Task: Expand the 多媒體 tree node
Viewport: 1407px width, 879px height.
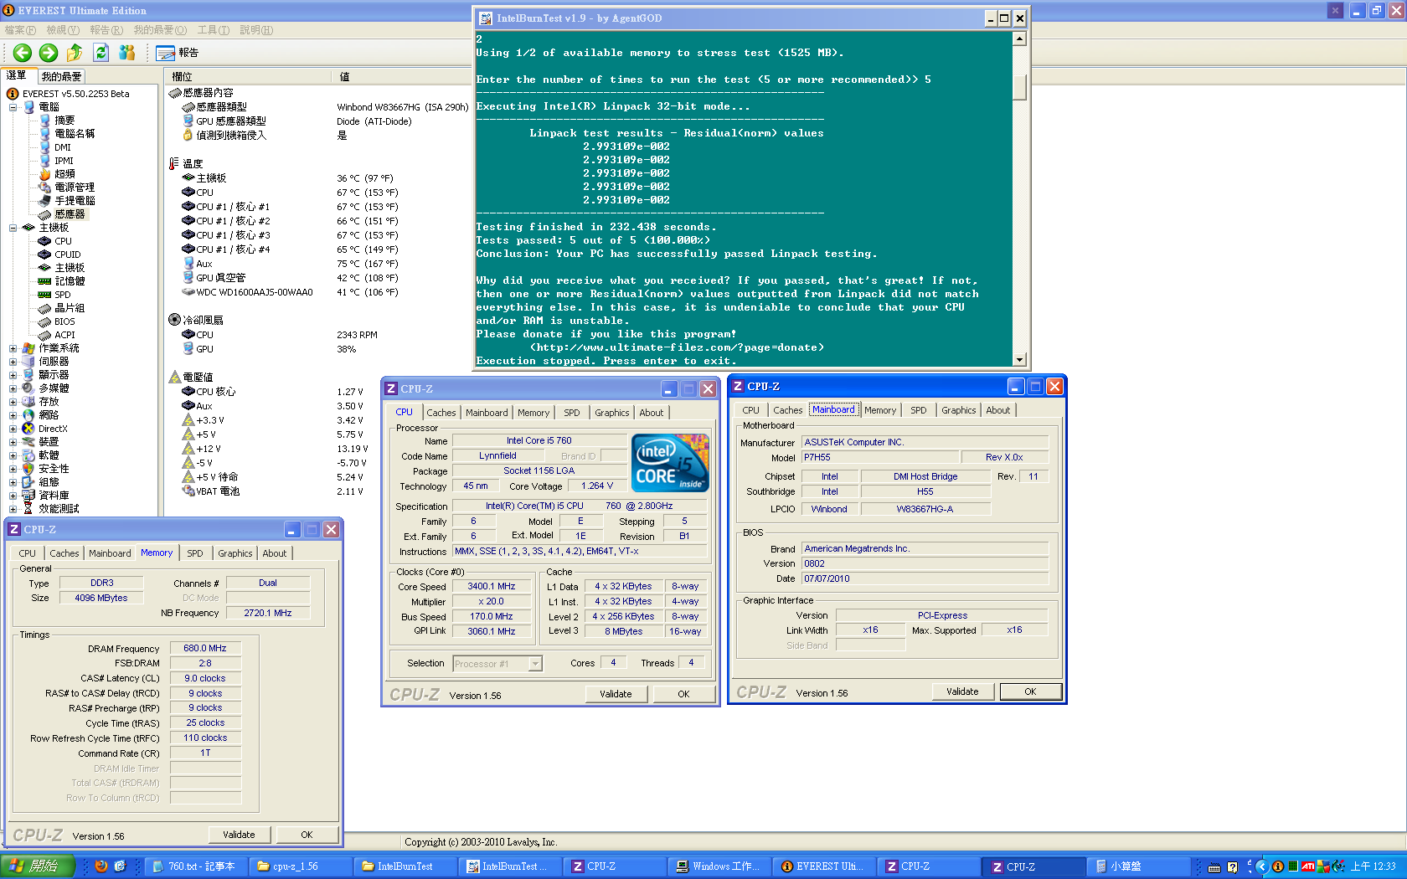Action: (13, 388)
